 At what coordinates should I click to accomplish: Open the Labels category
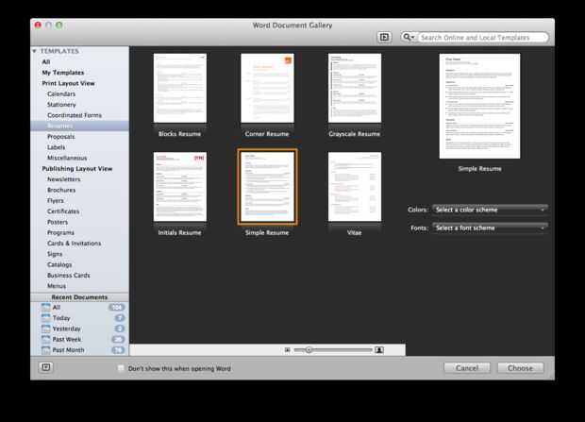point(57,147)
